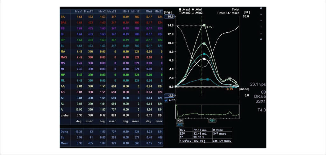
Task: Click the teal marker icon under ECG trace
Action: tap(212, 121)
